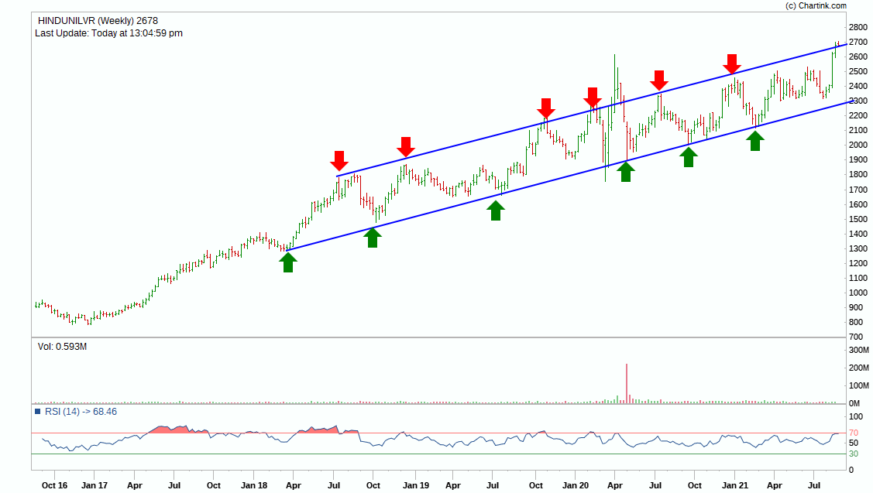Select the Oct 16 date label
Viewport: 873px width, 493px height.
[x=54, y=485]
